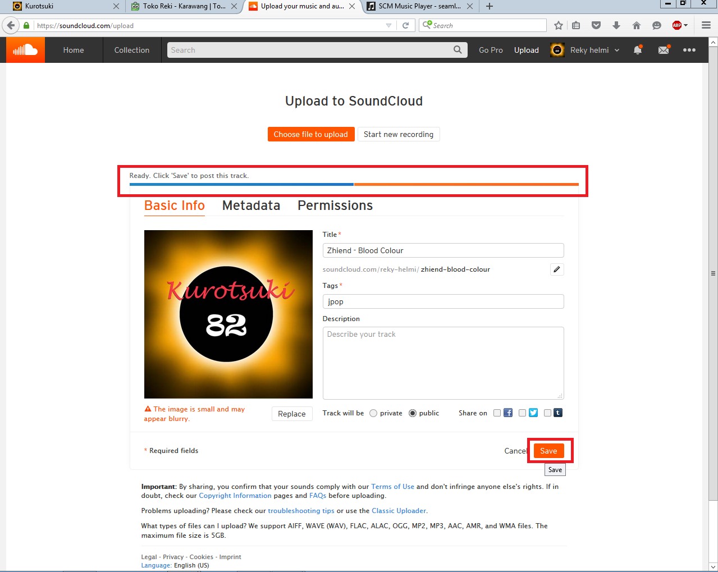Click the SoundCloud search box
Image resolution: width=718 pixels, height=572 pixels.
(317, 50)
